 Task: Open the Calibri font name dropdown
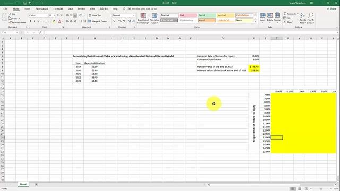point(47,15)
